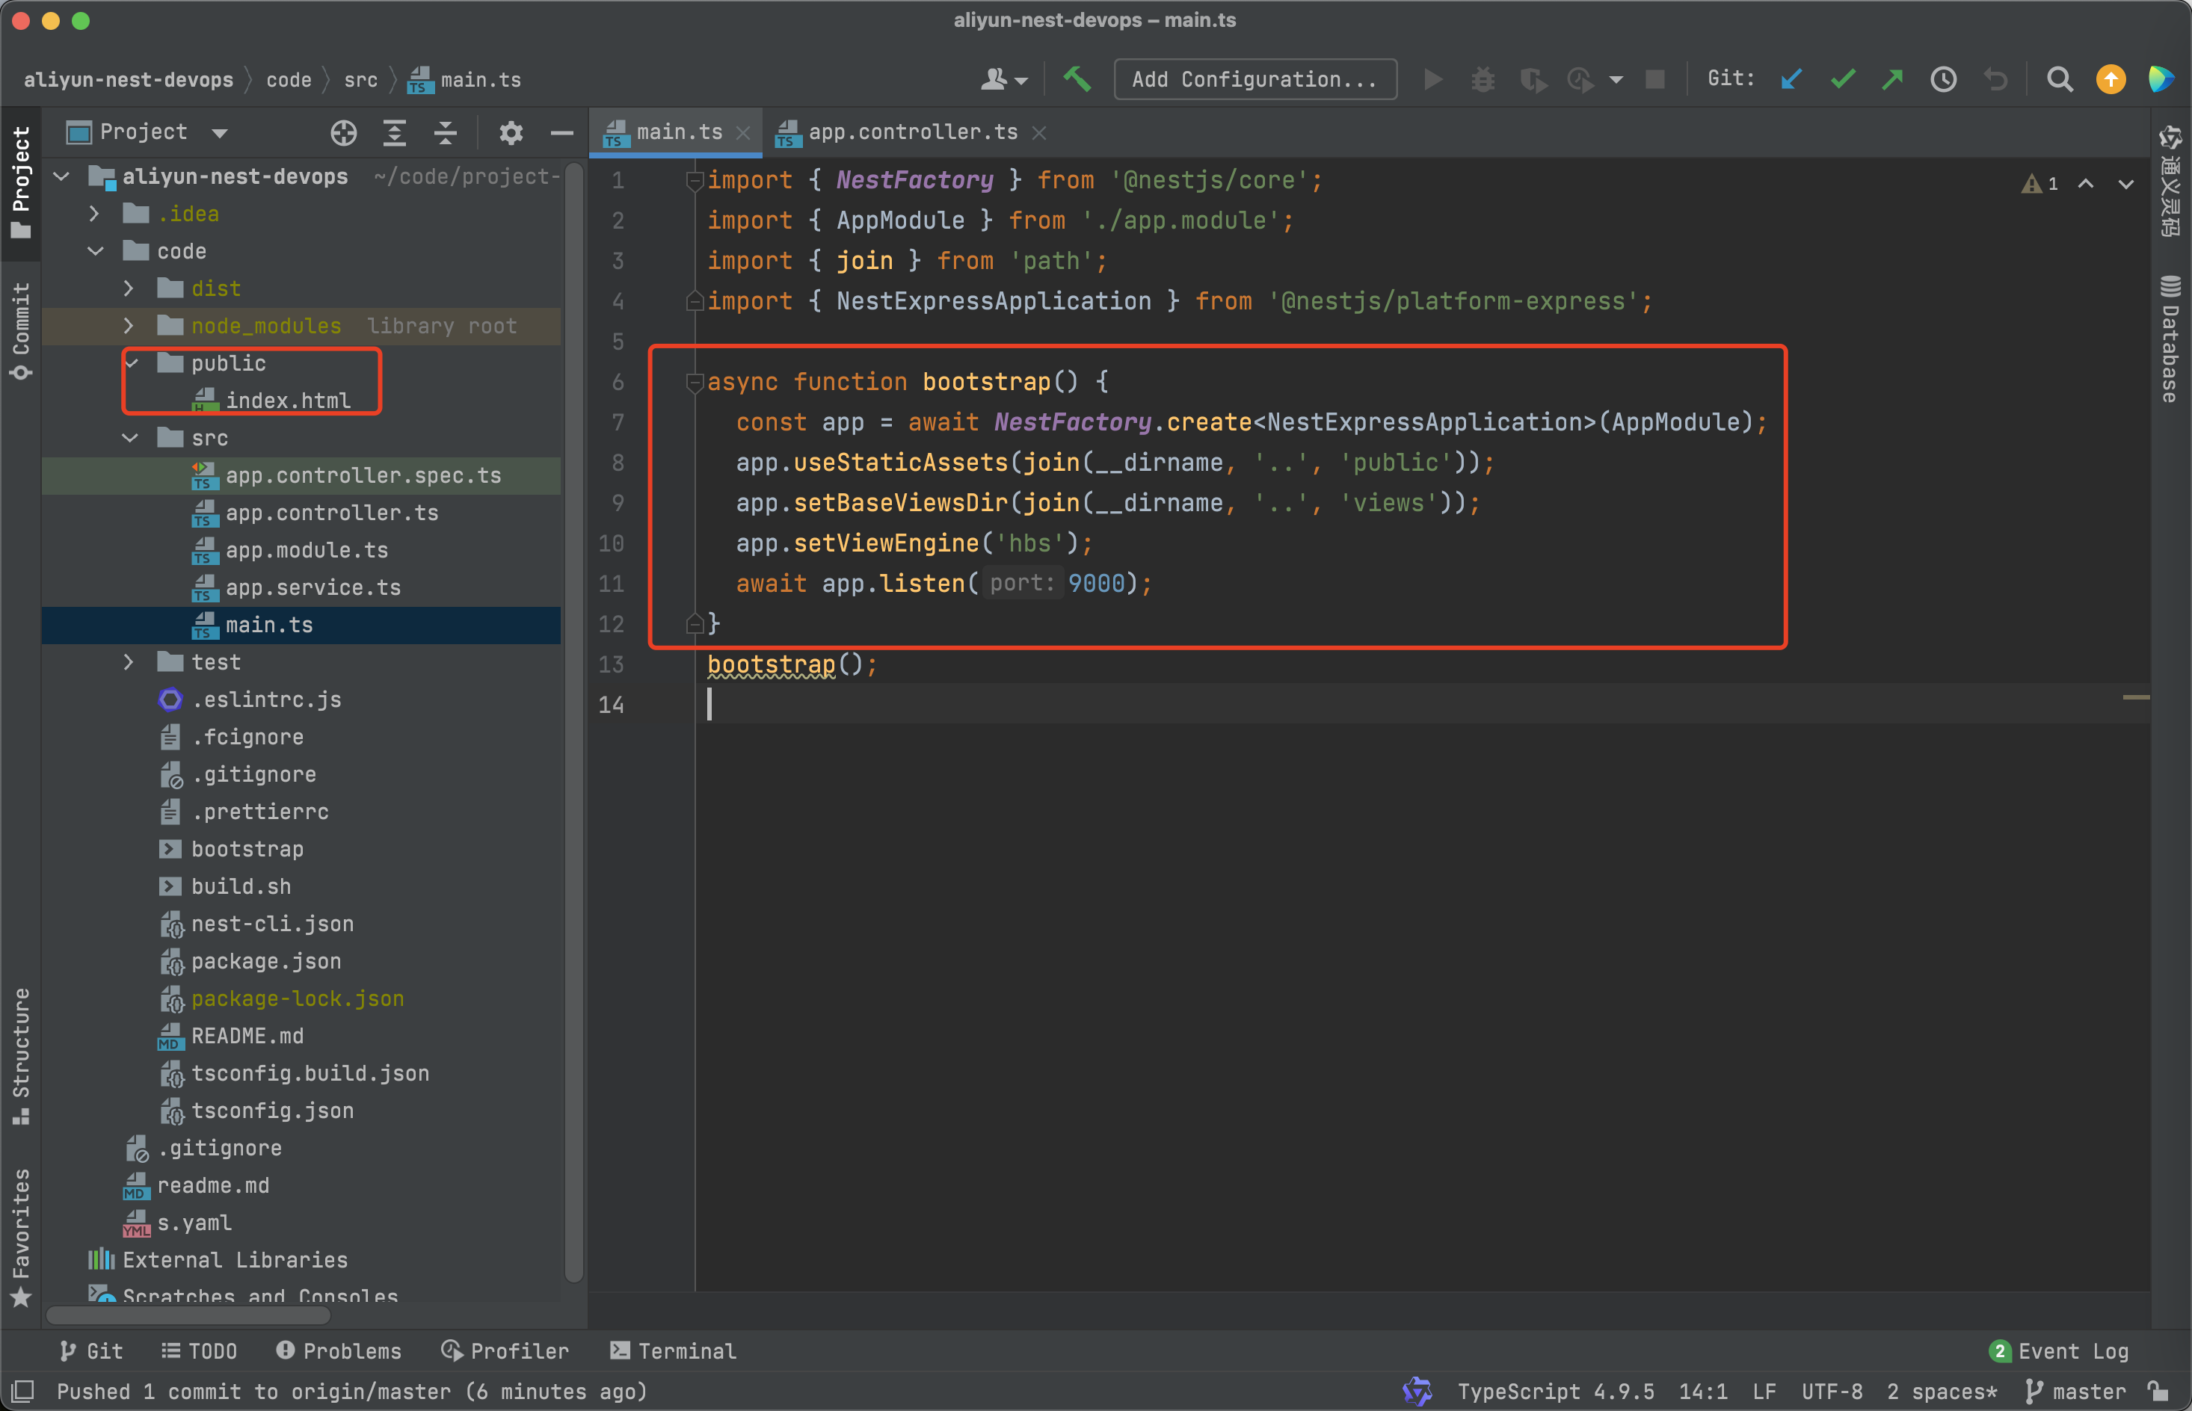Close the app.controller.ts tab

pos(1038,134)
